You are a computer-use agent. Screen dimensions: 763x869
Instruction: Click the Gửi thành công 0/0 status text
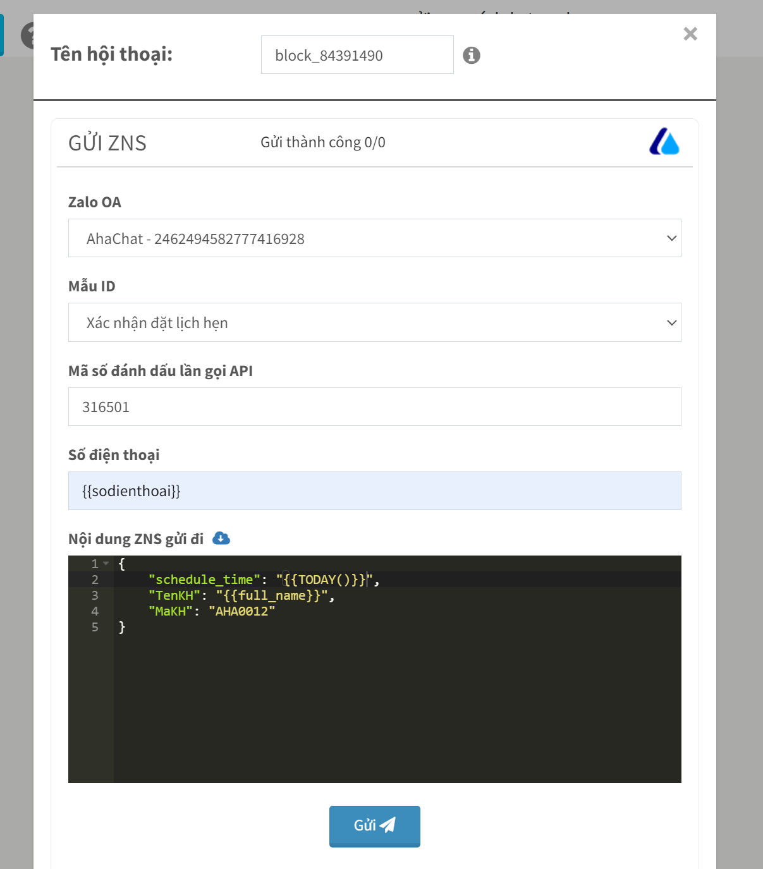click(323, 142)
